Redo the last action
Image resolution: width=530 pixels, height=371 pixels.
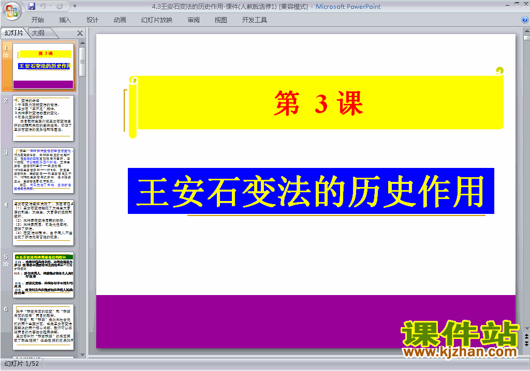point(60,6)
